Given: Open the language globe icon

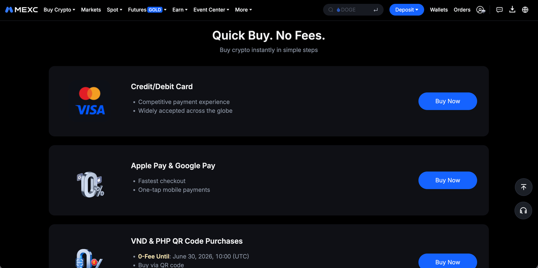Looking at the screenshot, I should click(525, 10).
